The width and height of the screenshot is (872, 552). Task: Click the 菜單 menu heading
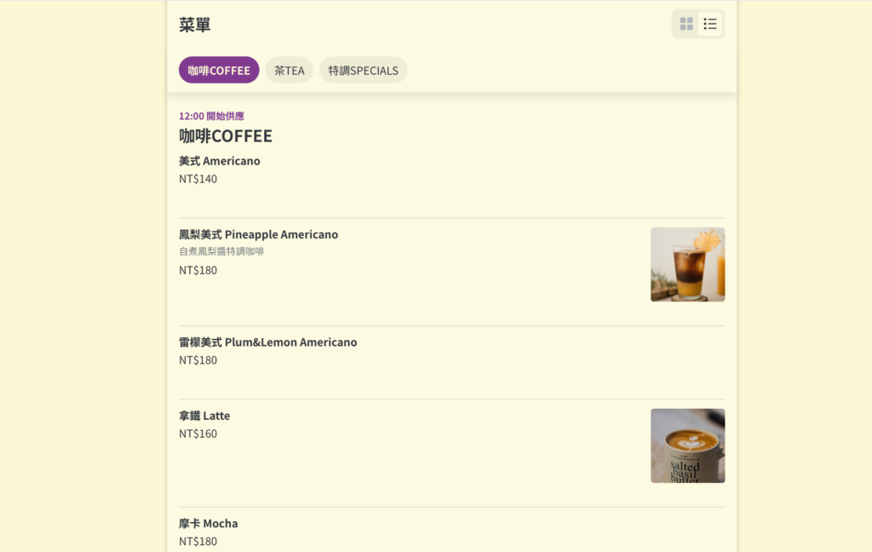(195, 25)
